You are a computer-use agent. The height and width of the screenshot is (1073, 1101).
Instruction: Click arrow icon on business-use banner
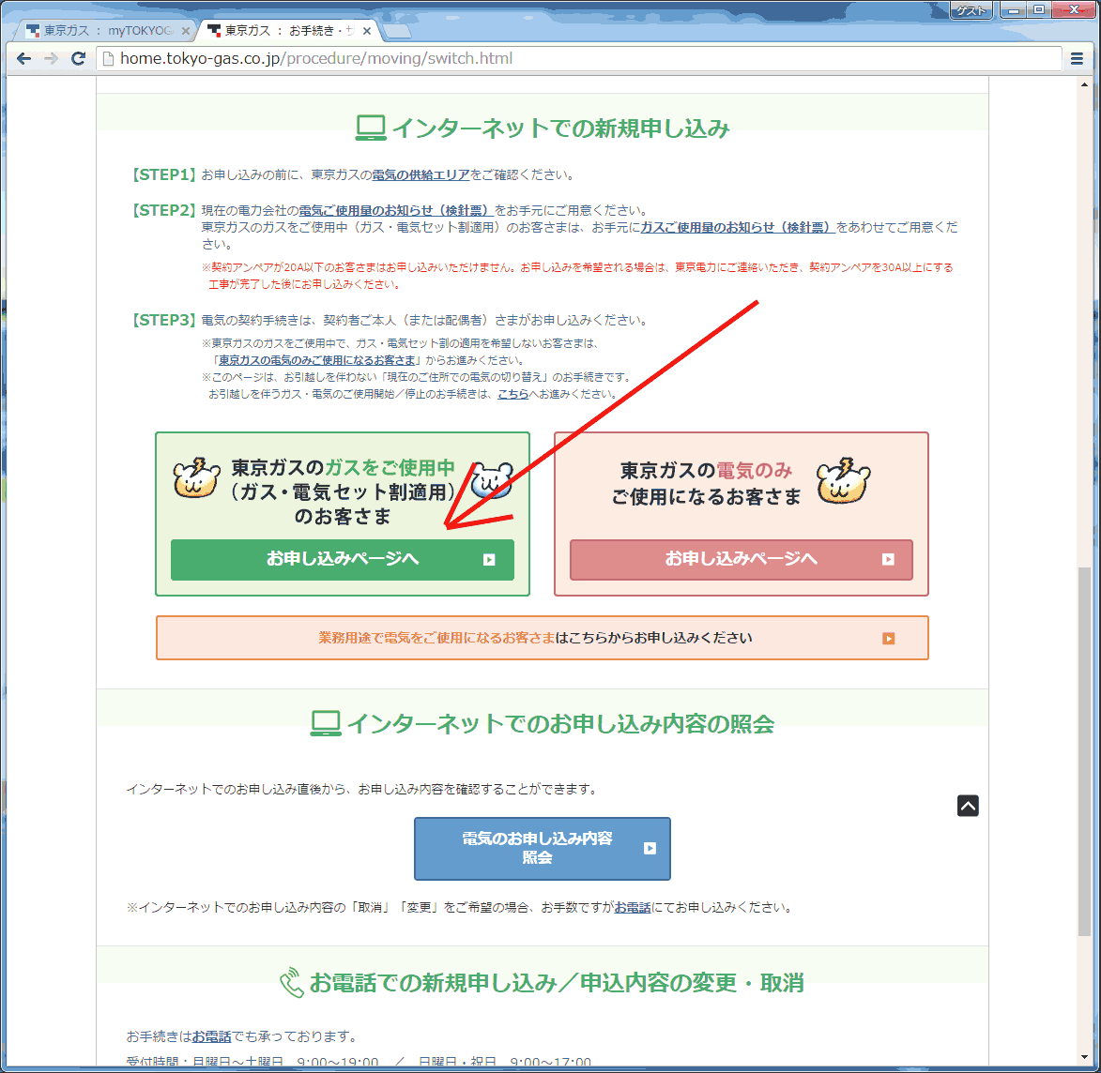(x=888, y=639)
